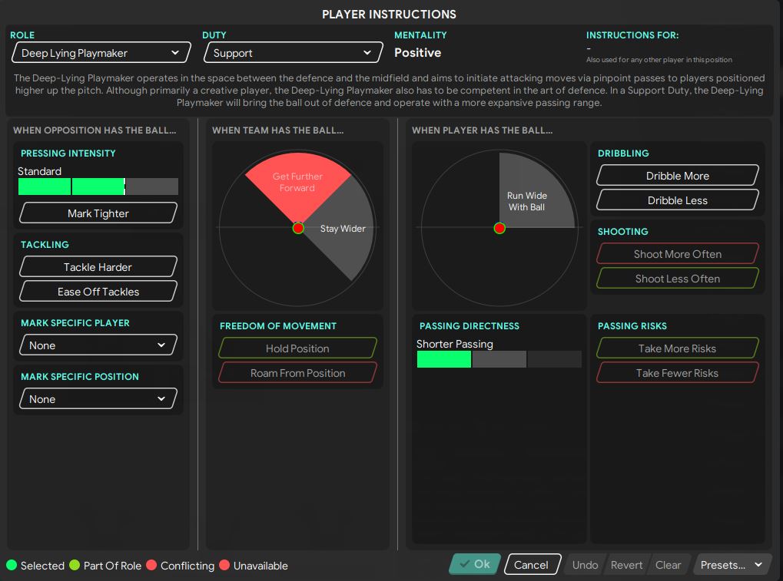Viewport: 783px width, 581px height.
Task: Expand the Mark Specific Player dropdown
Action: pyautogui.click(x=98, y=345)
